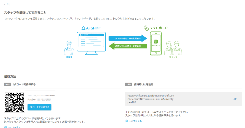Click the 方法2 badge label
245x128 pixels.
click(129, 84)
